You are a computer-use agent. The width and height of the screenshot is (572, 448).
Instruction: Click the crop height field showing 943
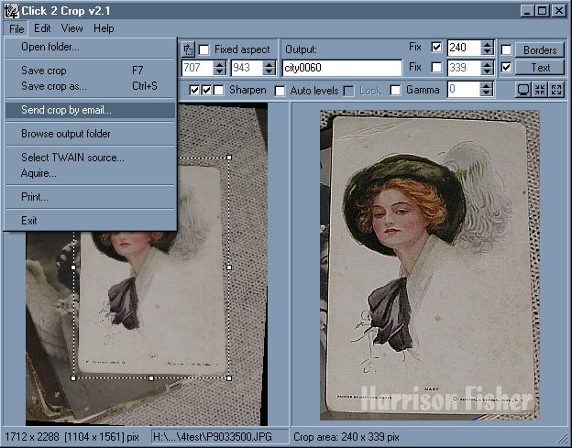(x=247, y=68)
